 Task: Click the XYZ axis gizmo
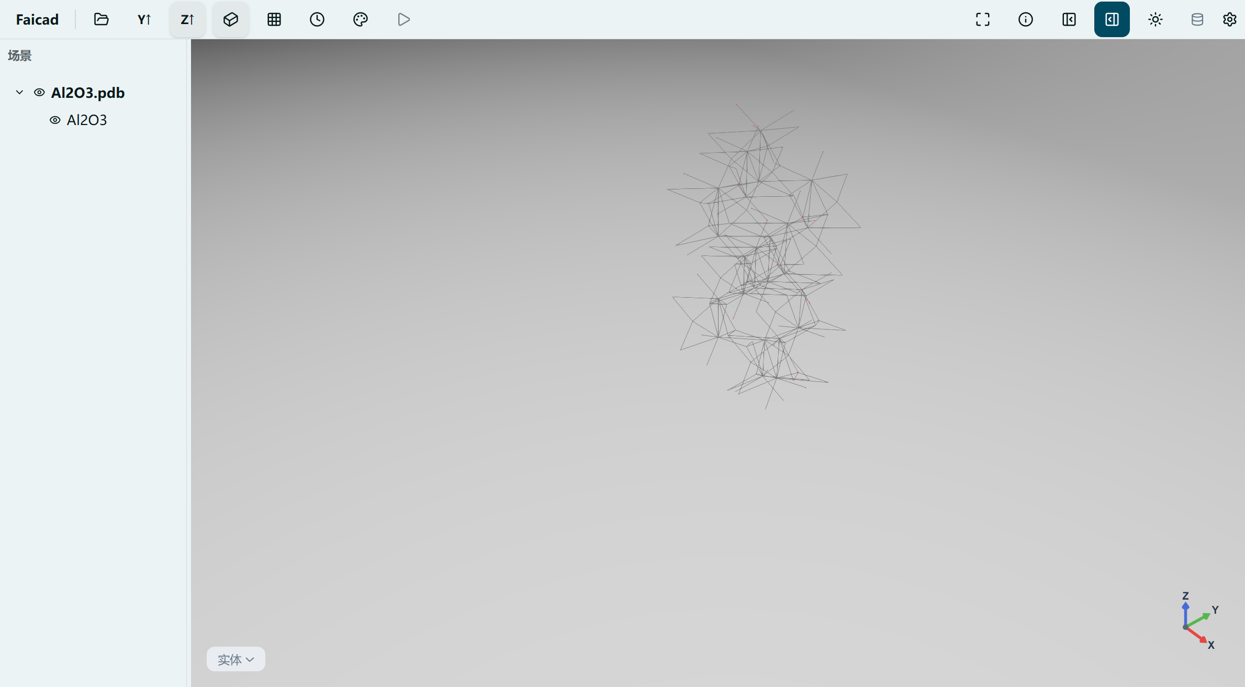pos(1199,621)
